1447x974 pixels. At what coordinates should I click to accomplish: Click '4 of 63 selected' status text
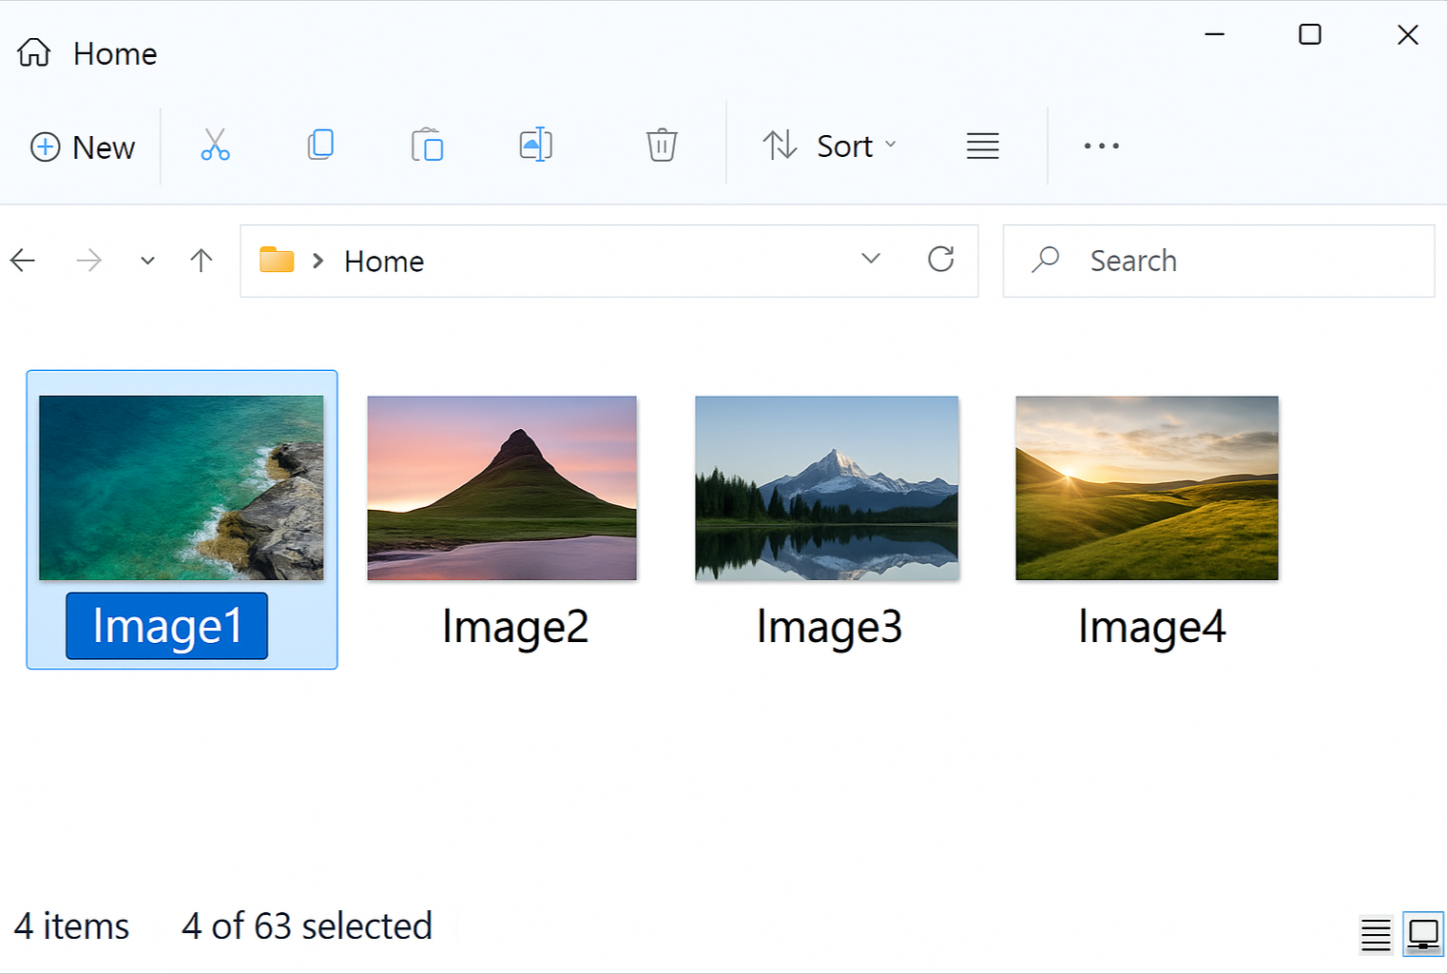point(307,926)
